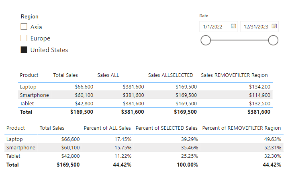Select the right date slider handle
The height and width of the screenshot is (173, 290).
coord(273,40)
